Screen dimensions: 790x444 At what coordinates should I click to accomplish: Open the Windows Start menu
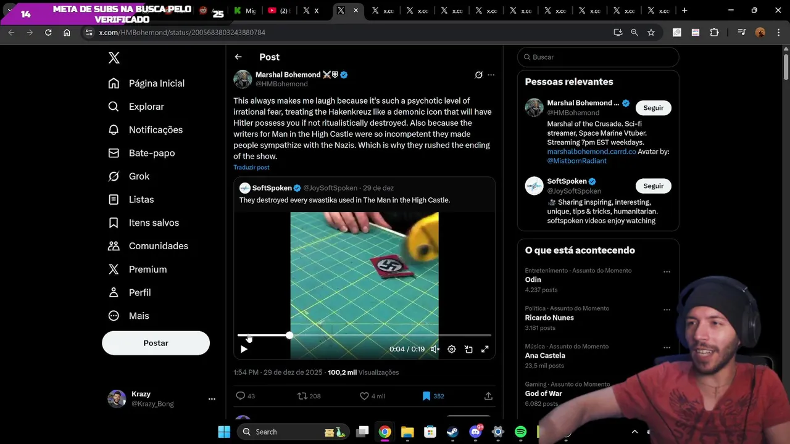[x=224, y=432]
